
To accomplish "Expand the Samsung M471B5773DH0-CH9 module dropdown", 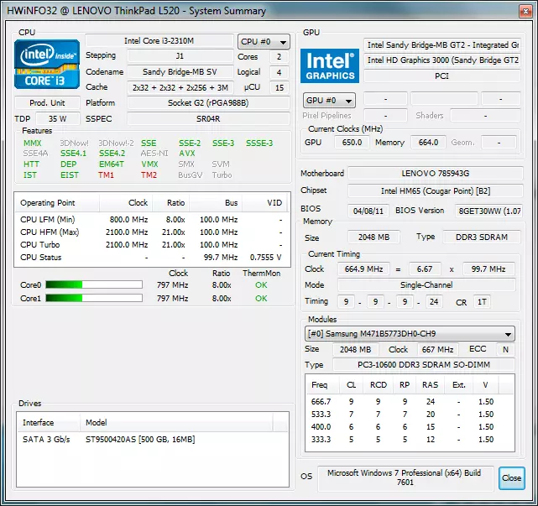I will pyautogui.click(x=410, y=333).
